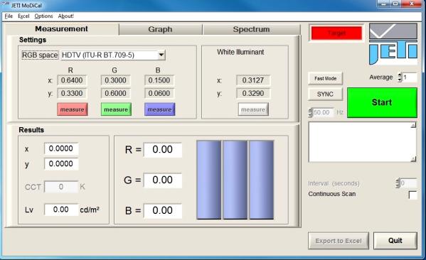Viewport: 426px width, 260px height.
Task: Maximize the JETI MoDiCal window
Action: (x=395, y=4)
